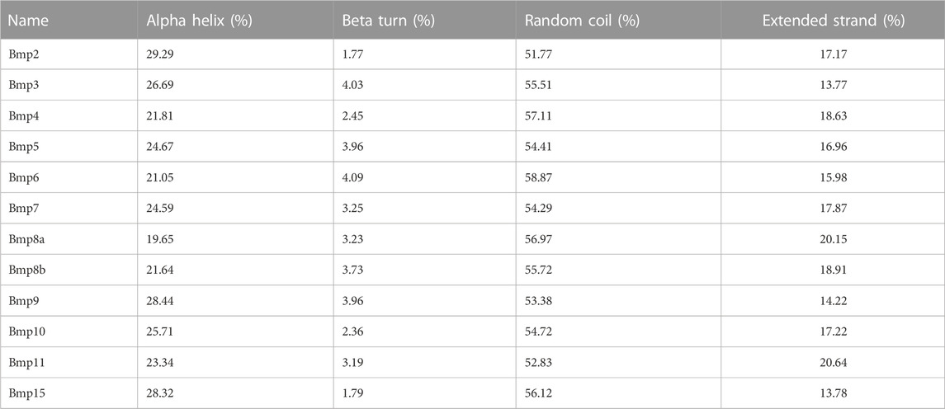Click Bmp15 random coil value 56.12
The height and width of the screenshot is (409, 945).
tap(537, 393)
